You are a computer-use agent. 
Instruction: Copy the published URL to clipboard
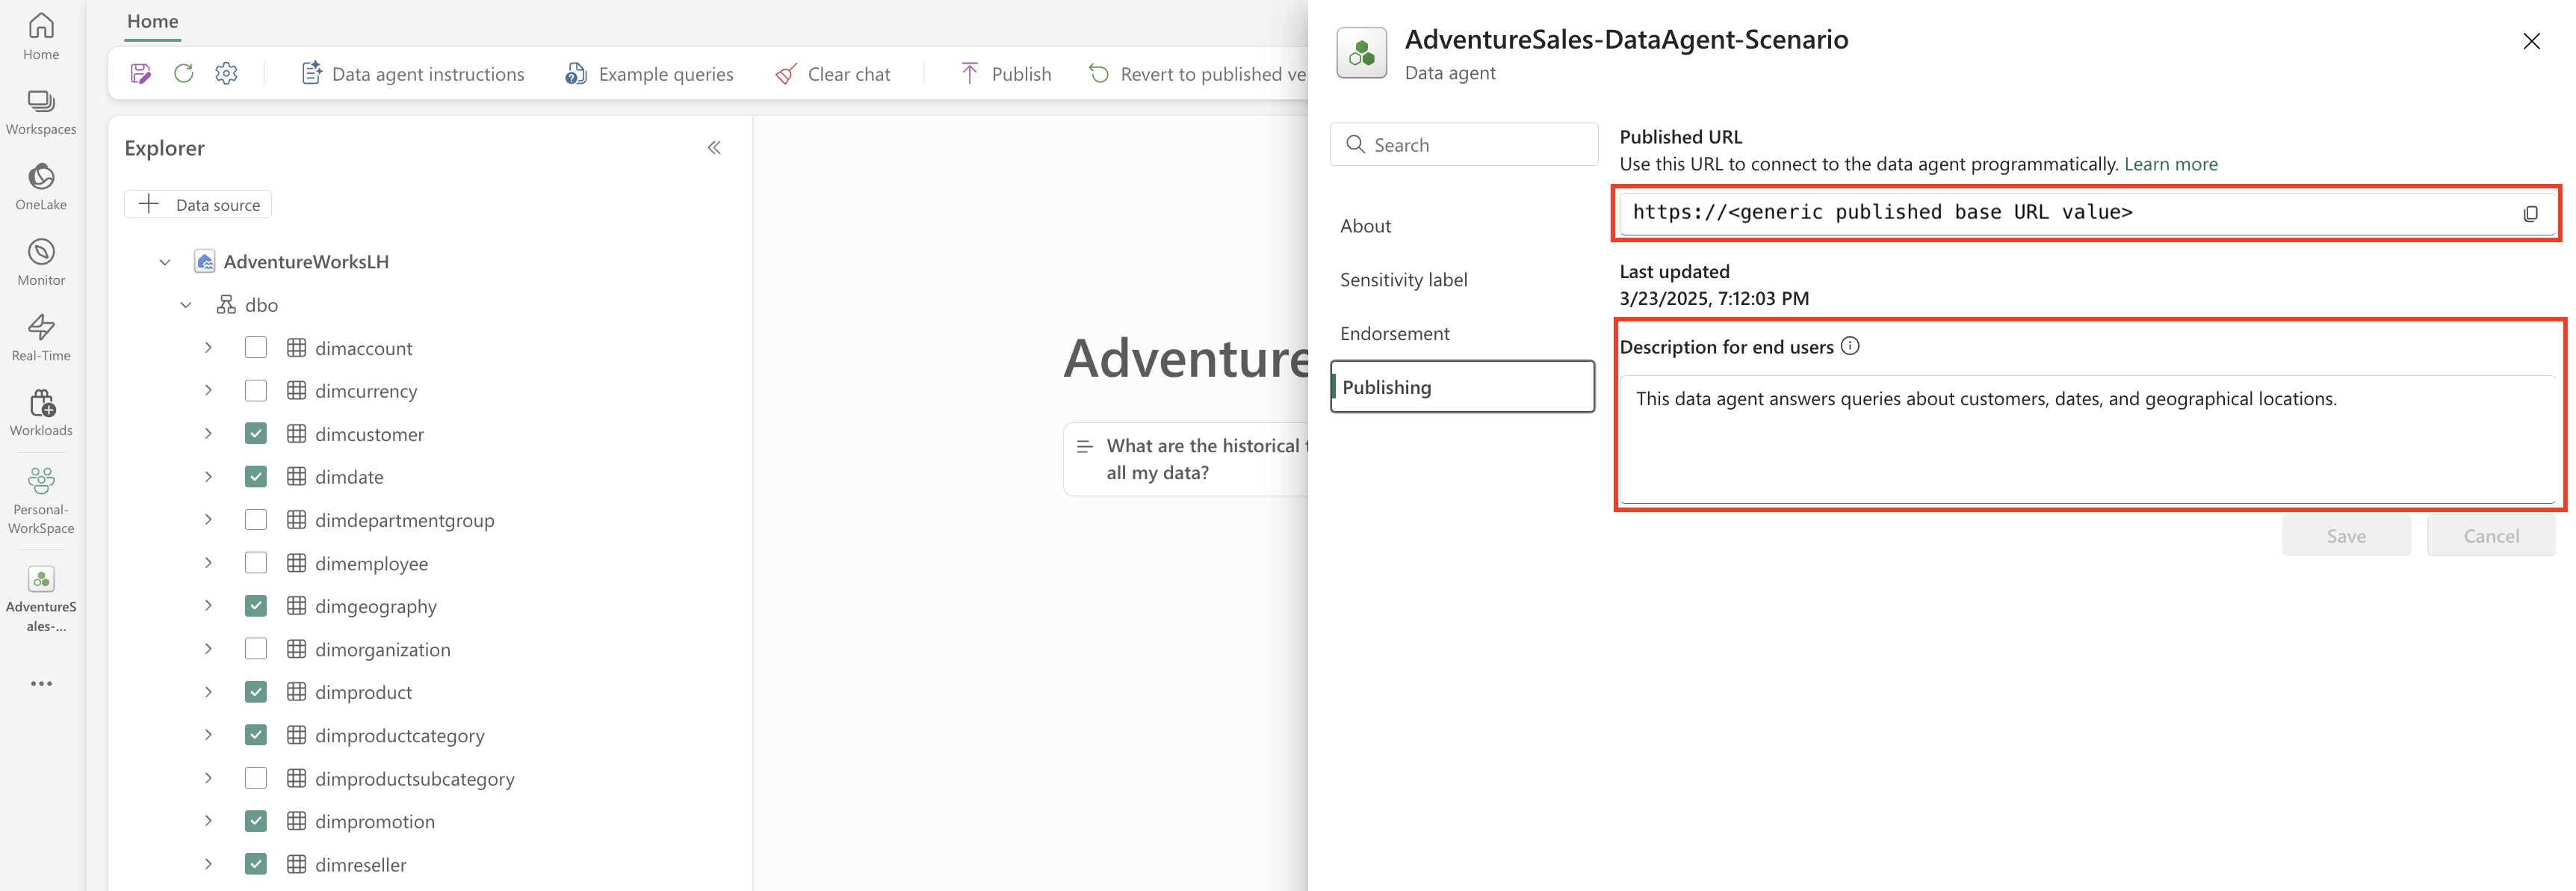click(2530, 213)
